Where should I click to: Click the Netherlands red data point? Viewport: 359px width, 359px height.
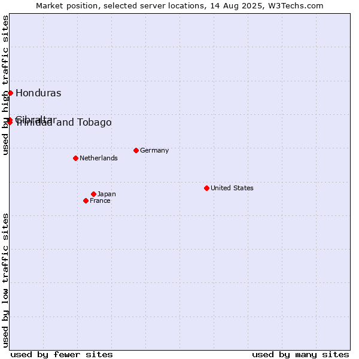click(x=75, y=158)
